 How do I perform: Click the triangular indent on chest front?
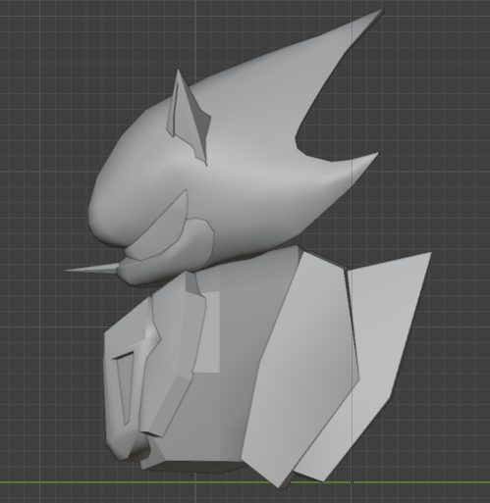[x=125, y=385]
